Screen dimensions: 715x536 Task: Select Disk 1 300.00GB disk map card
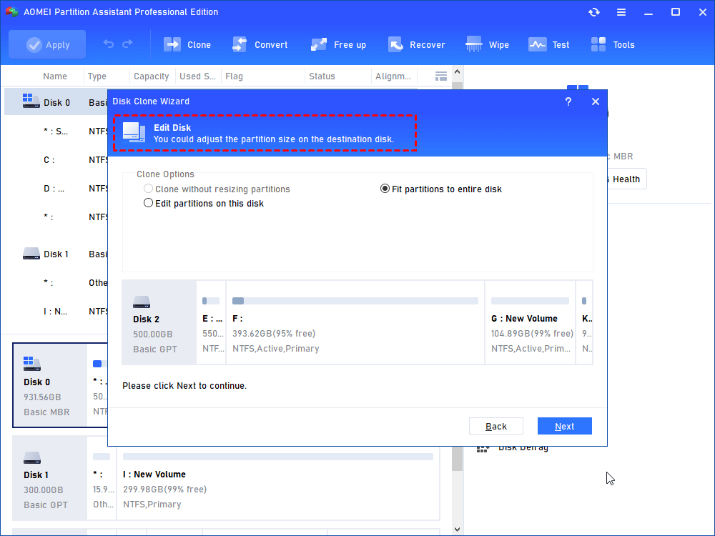tap(50, 478)
